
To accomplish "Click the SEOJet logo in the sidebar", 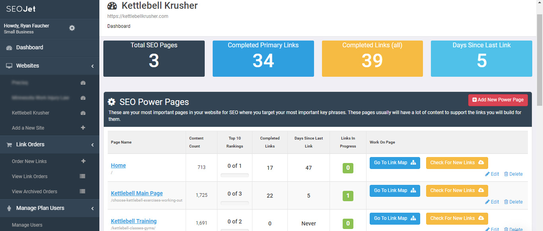I will pos(21,9).
